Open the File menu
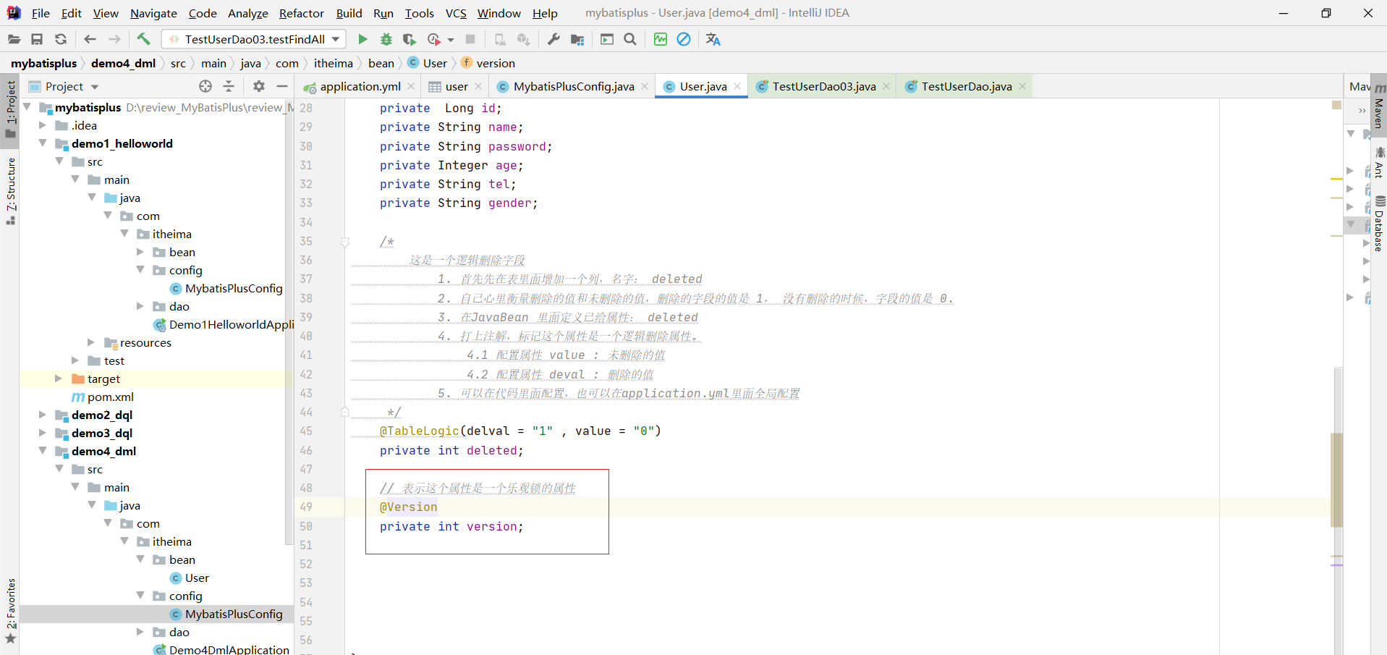 click(41, 13)
